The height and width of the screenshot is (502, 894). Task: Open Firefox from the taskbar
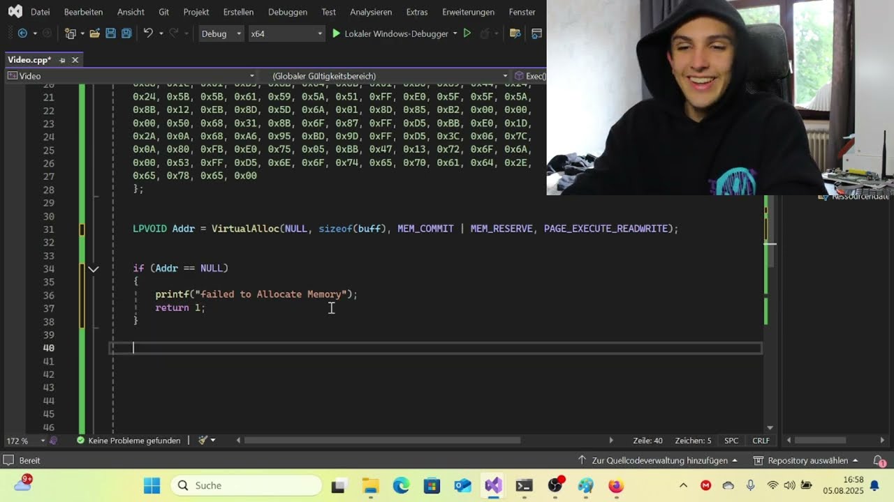click(615, 486)
